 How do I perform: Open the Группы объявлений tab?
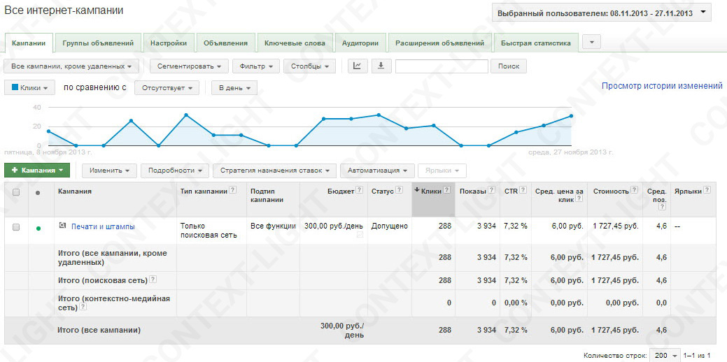click(x=97, y=43)
